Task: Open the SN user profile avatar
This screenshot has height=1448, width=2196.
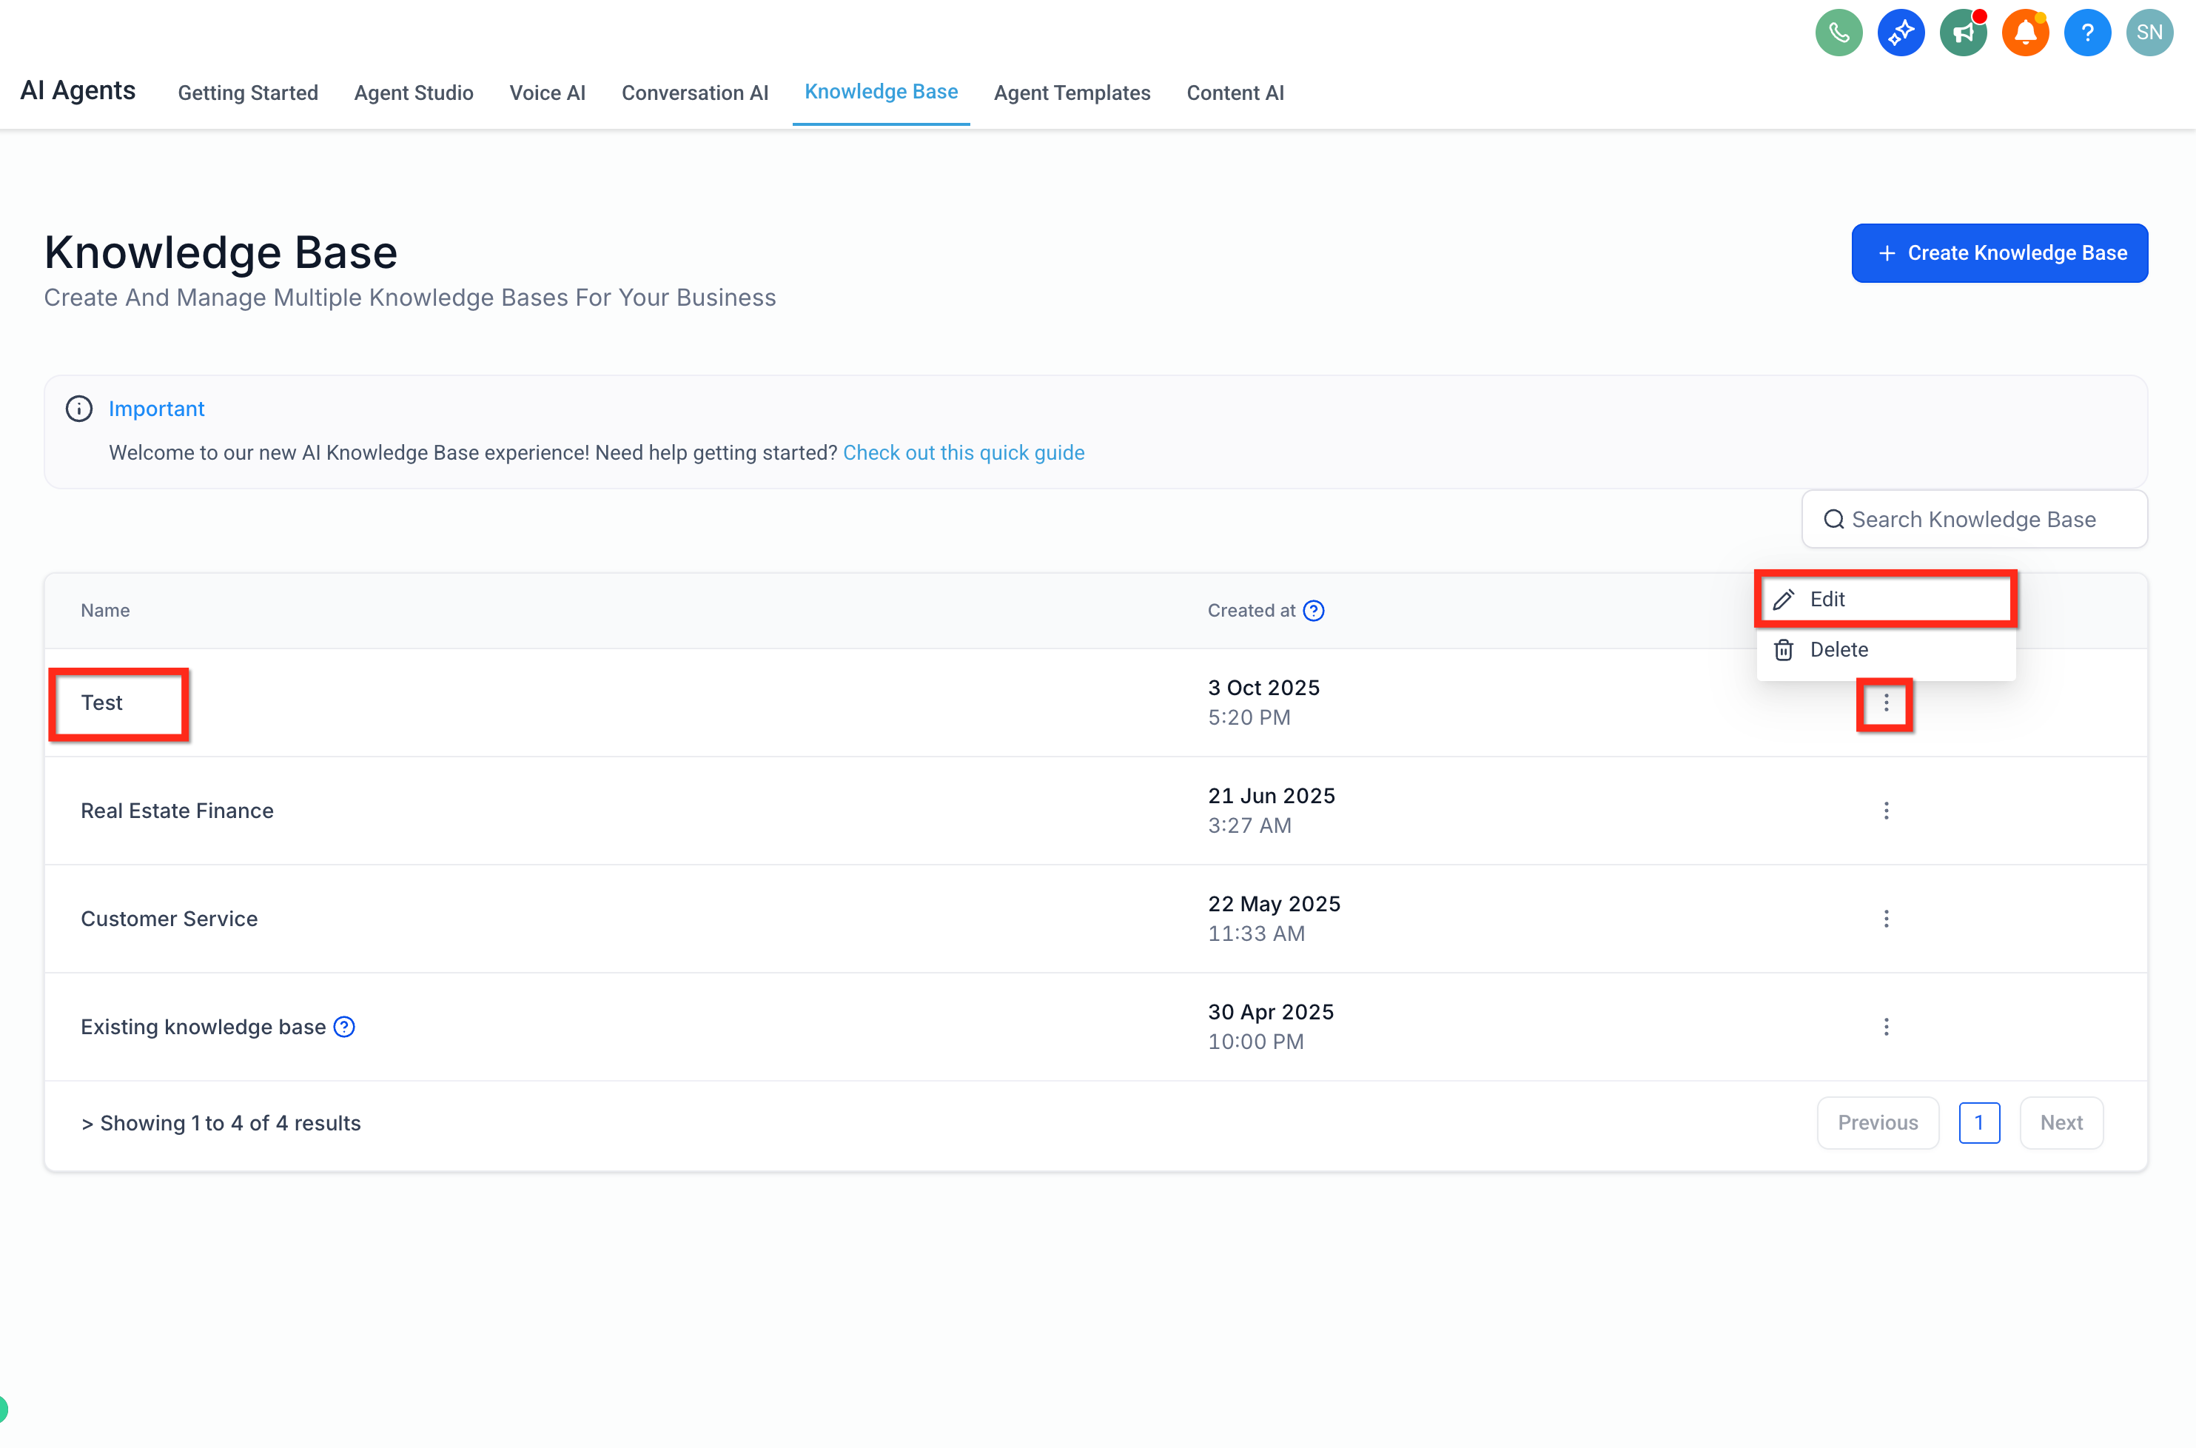Action: coord(2149,33)
